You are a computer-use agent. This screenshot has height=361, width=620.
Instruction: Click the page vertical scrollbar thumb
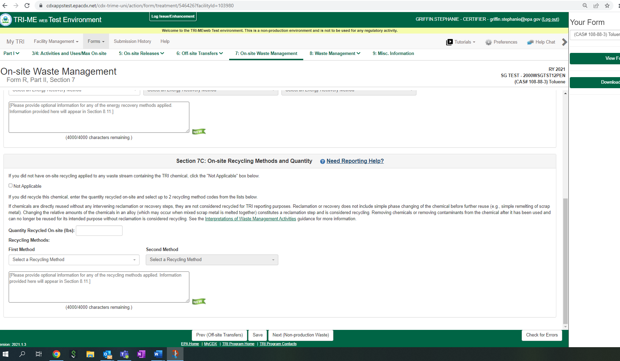click(565, 259)
